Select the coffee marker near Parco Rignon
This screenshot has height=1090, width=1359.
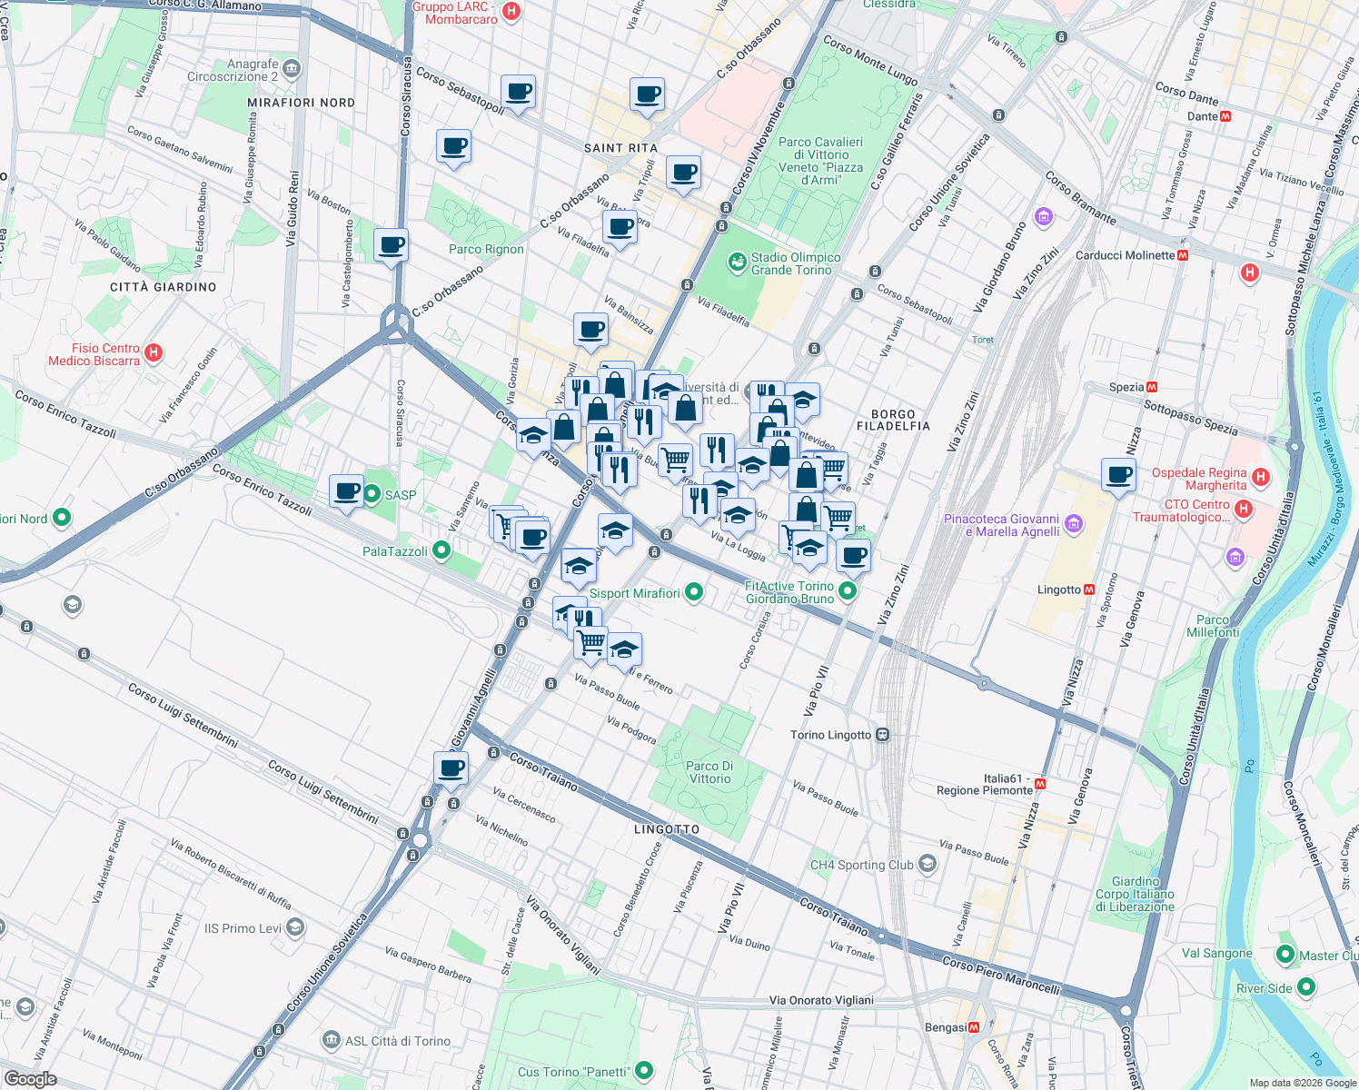[391, 245]
